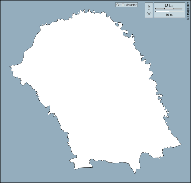Viewport: 191px width, 183px height.
Task: Click the westernmost tip of the territory
Action: (10, 67)
